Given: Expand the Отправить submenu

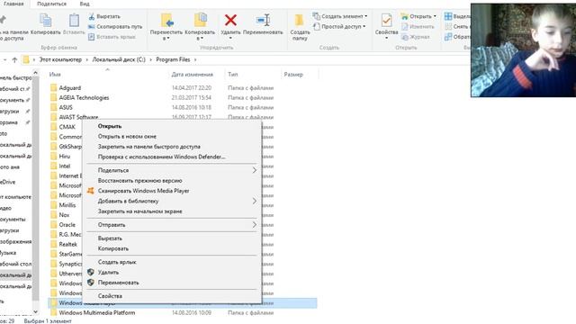Looking at the screenshot, I should [x=172, y=225].
